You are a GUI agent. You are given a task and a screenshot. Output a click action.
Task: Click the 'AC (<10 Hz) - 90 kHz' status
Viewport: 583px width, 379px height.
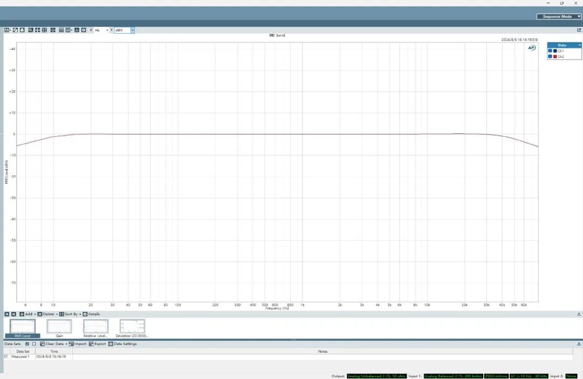pos(528,376)
